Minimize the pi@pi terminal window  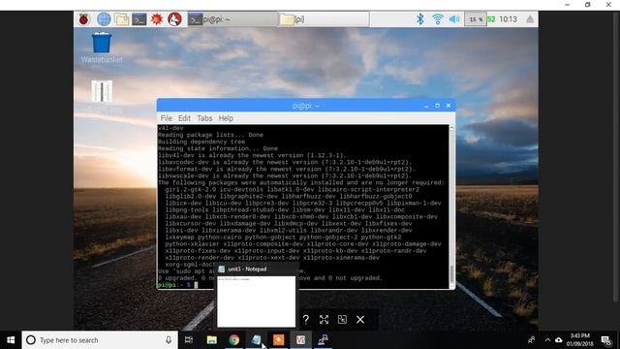tap(426, 106)
